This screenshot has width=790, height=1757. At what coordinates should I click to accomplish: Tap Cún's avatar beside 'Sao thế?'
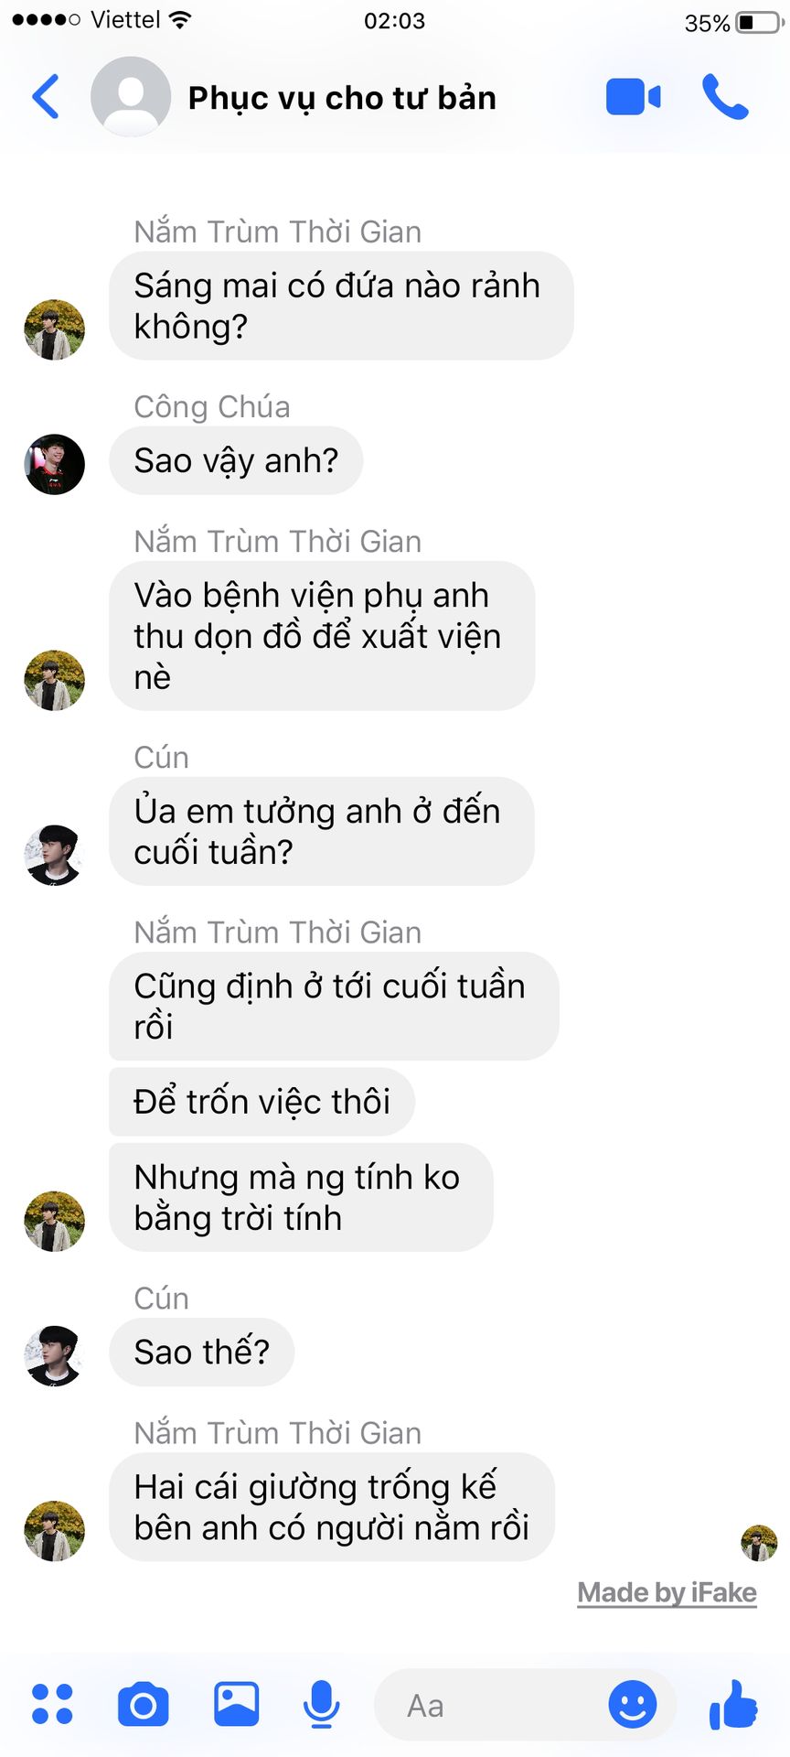pos(54,1355)
